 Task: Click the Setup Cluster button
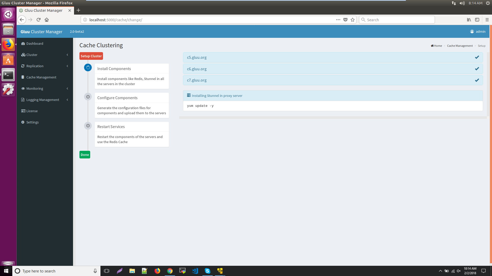tap(91, 56)
